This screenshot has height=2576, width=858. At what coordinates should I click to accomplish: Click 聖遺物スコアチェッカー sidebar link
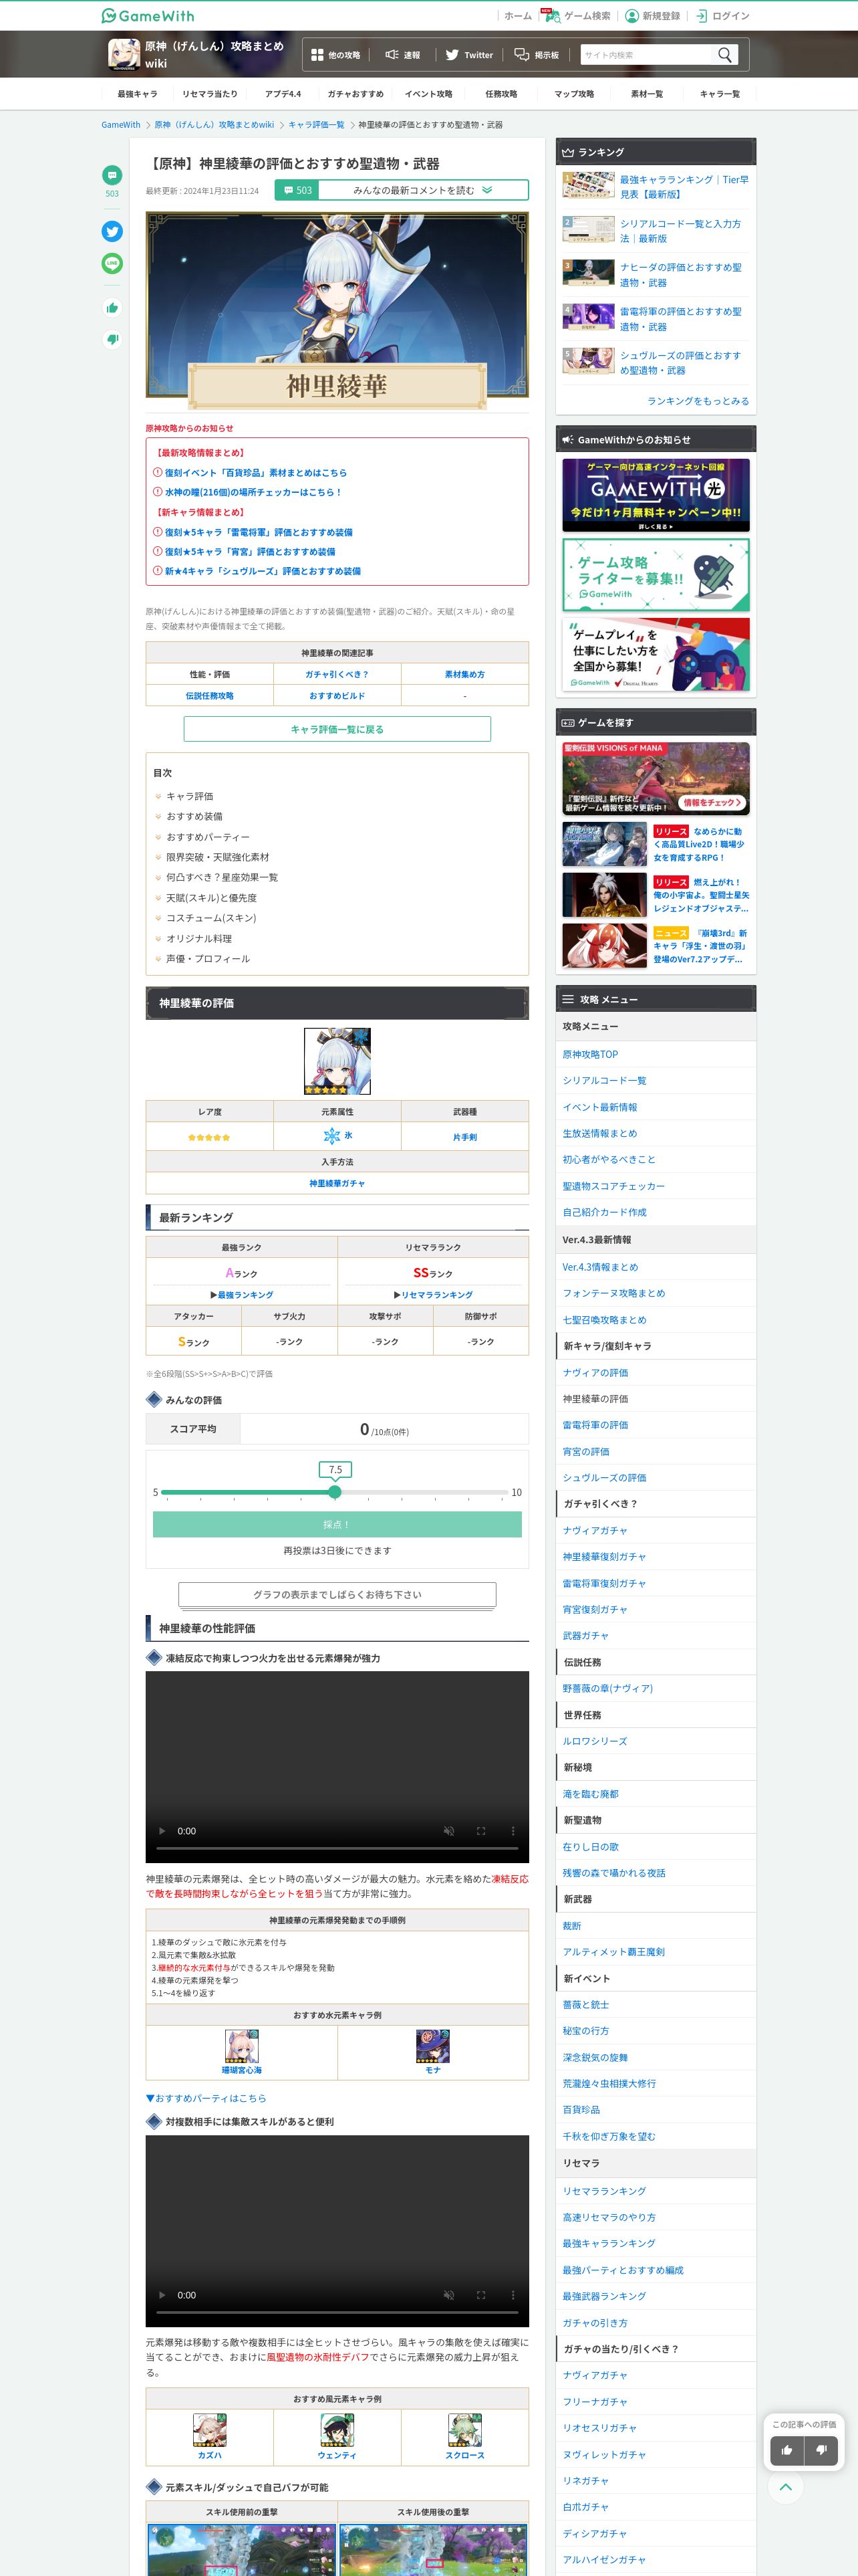pos(613,1186)
